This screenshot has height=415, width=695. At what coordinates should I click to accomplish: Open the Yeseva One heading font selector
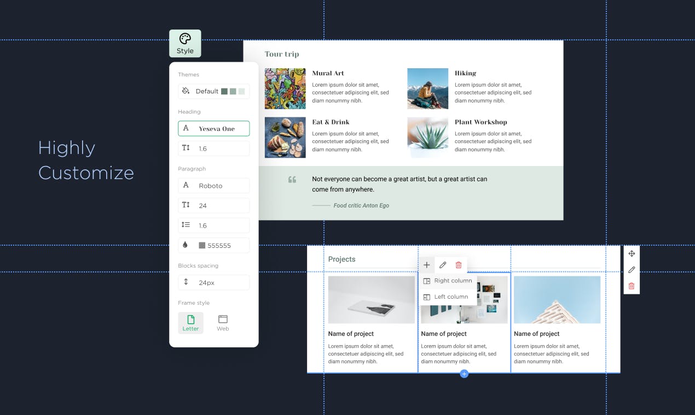point(213,129)
